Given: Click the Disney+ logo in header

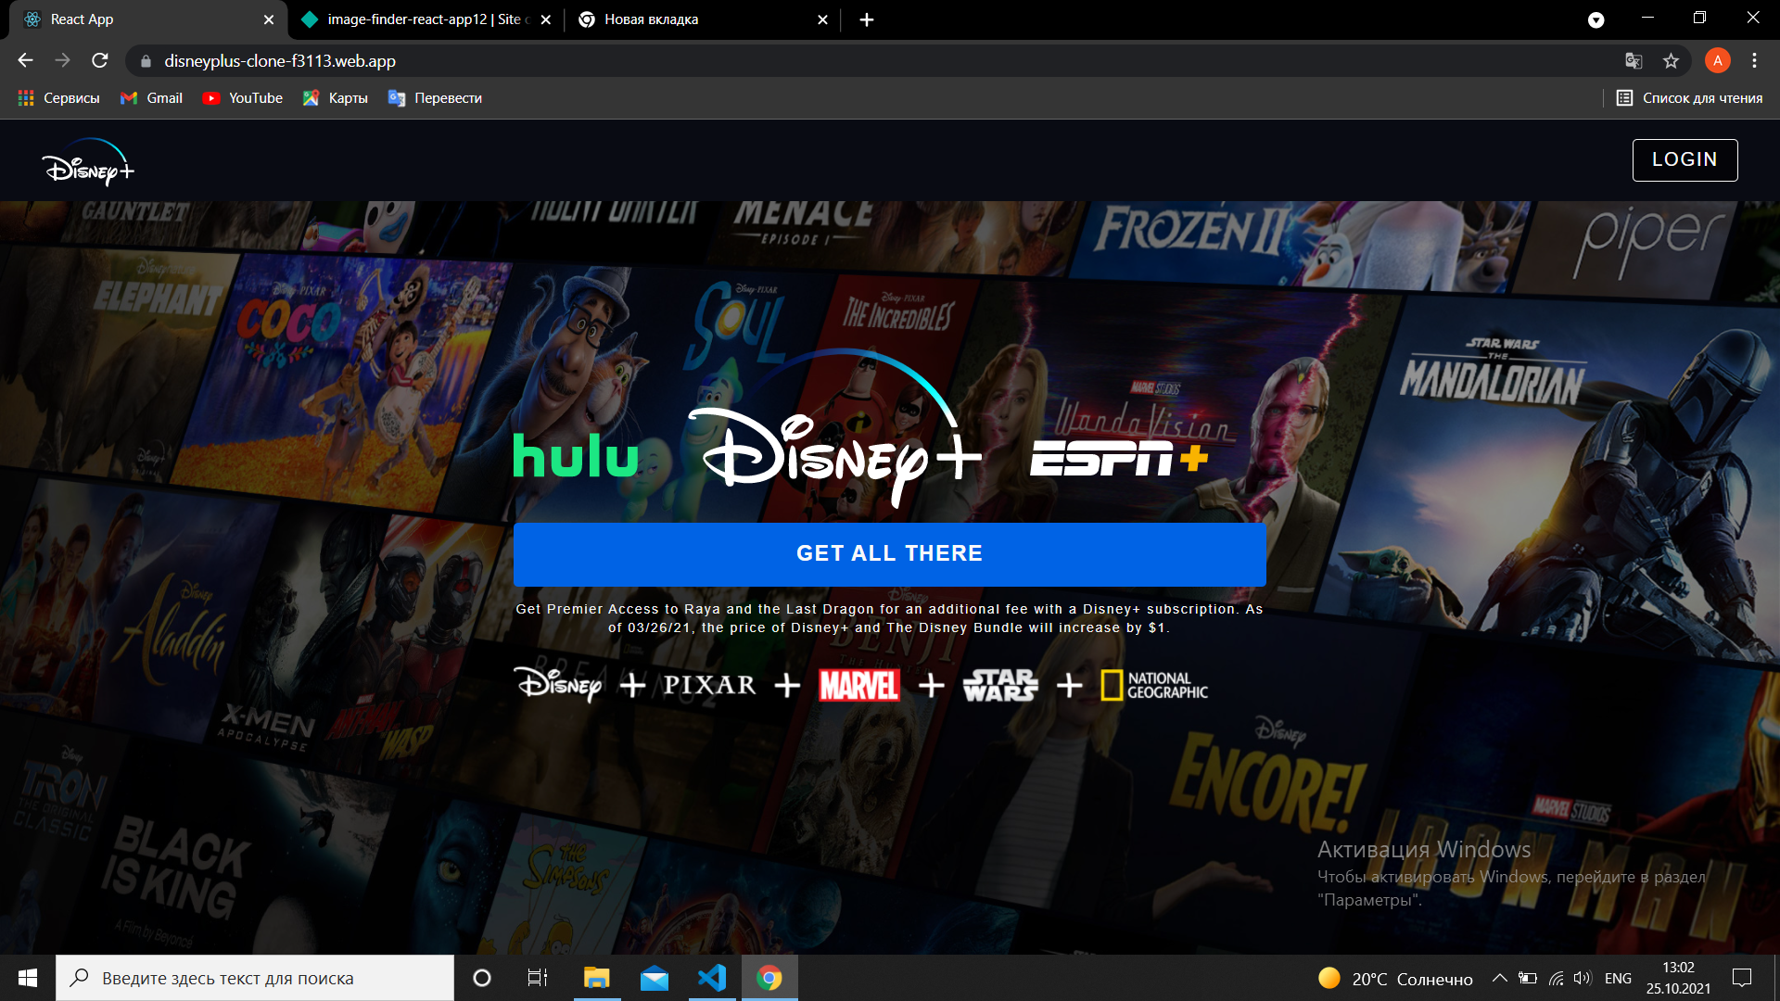Looking at the screenshot, I should [x=88, y=162].
